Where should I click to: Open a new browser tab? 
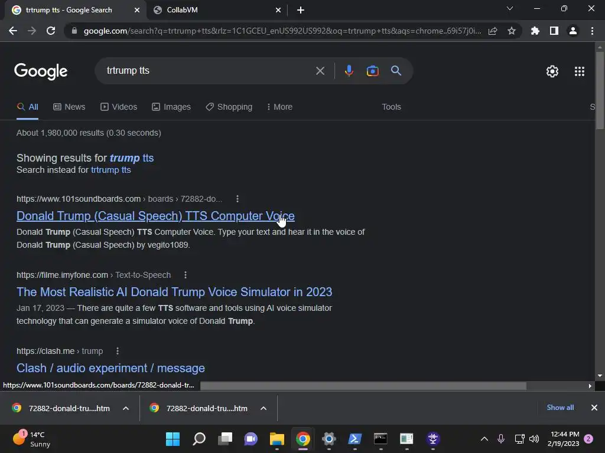[301, 10]
